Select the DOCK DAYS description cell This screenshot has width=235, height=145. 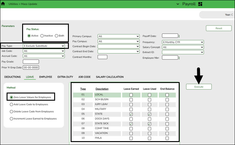click(107, 119)
